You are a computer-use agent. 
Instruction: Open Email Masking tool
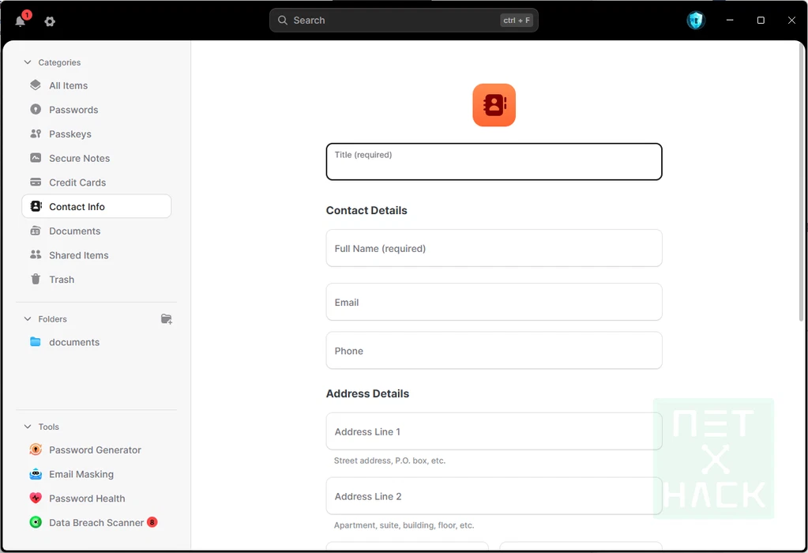81,475
